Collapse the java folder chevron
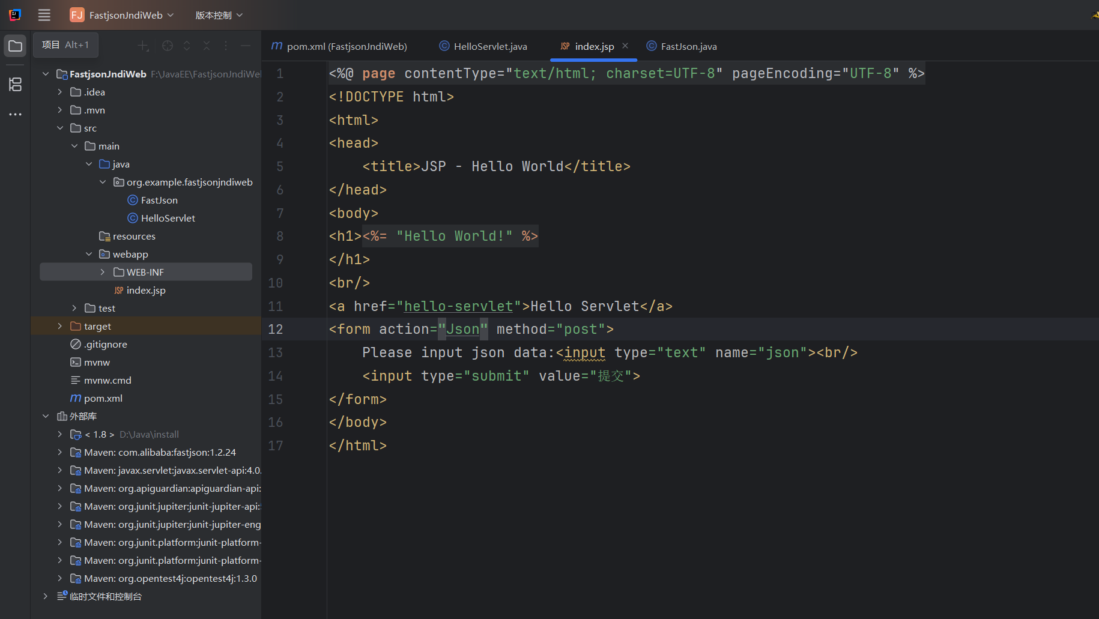Screen dimensions: 1099x619 (89, 164)
